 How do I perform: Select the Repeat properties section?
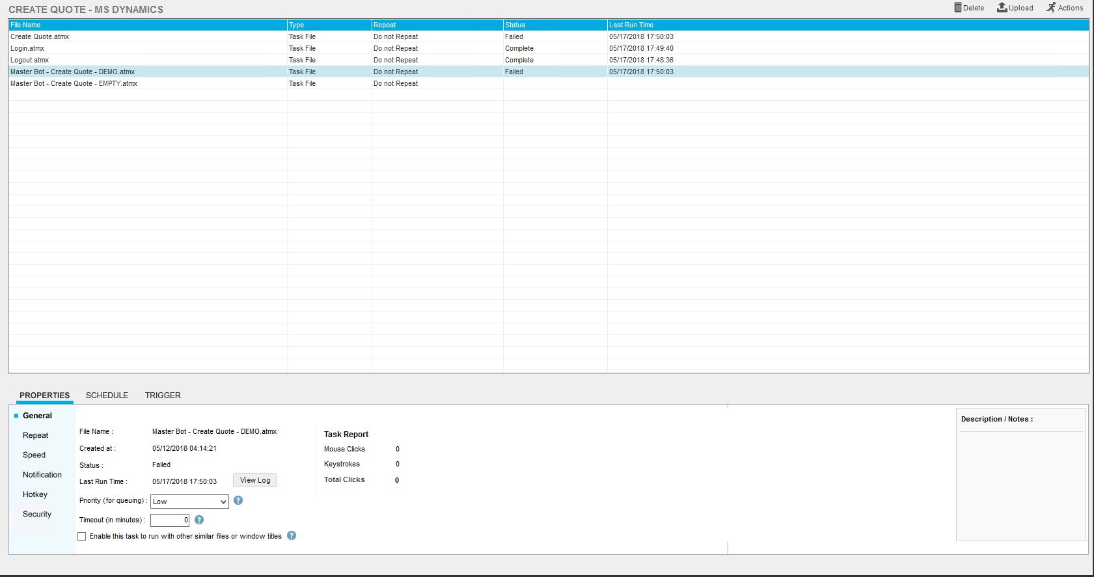[x=35, y=435]
